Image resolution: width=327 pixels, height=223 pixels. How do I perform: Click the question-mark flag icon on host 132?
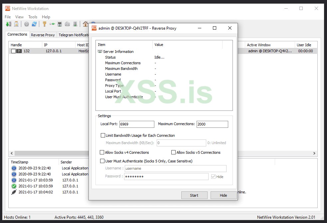coord(19,51)
